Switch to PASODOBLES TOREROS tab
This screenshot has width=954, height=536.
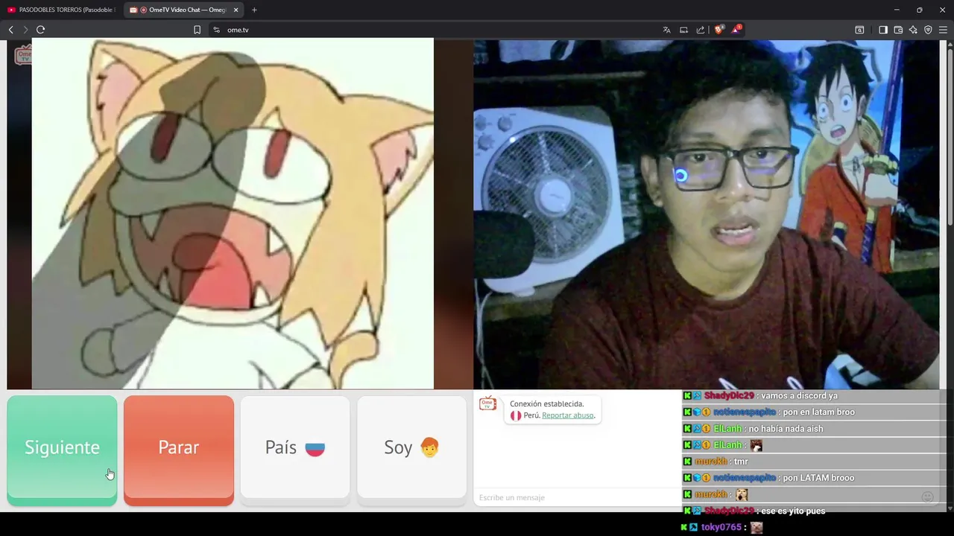61,10
